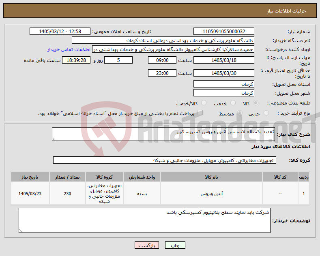Click the requester name field حمیده سالارکیا
This screenshot has height=256, width=320.
[x=173, y=49]
